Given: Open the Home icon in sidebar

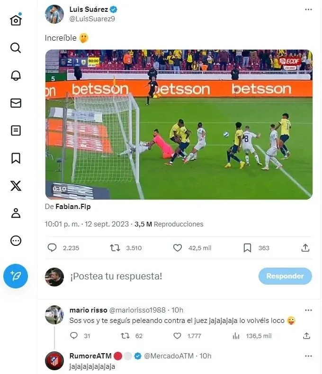Looking at the screenshot, I should (x=16, y=20).
